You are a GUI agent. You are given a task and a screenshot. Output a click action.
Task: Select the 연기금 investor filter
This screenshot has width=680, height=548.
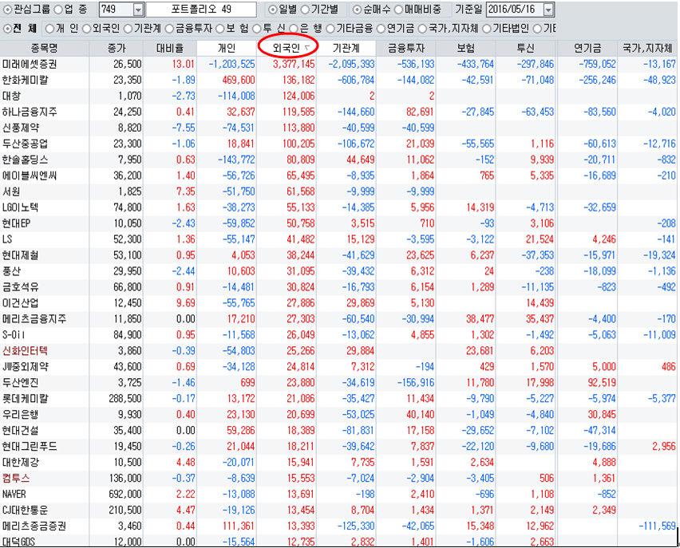381,29
